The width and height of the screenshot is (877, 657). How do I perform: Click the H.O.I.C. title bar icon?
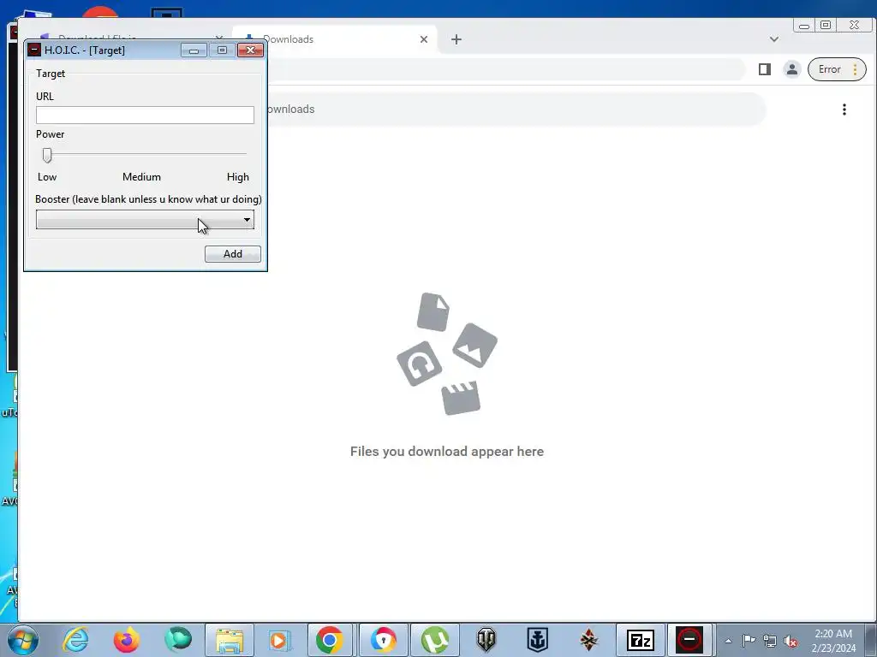34,50
